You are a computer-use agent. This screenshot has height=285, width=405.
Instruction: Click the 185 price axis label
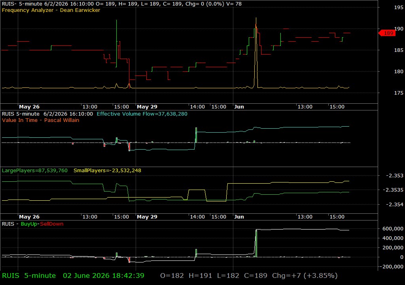(399, 50)
